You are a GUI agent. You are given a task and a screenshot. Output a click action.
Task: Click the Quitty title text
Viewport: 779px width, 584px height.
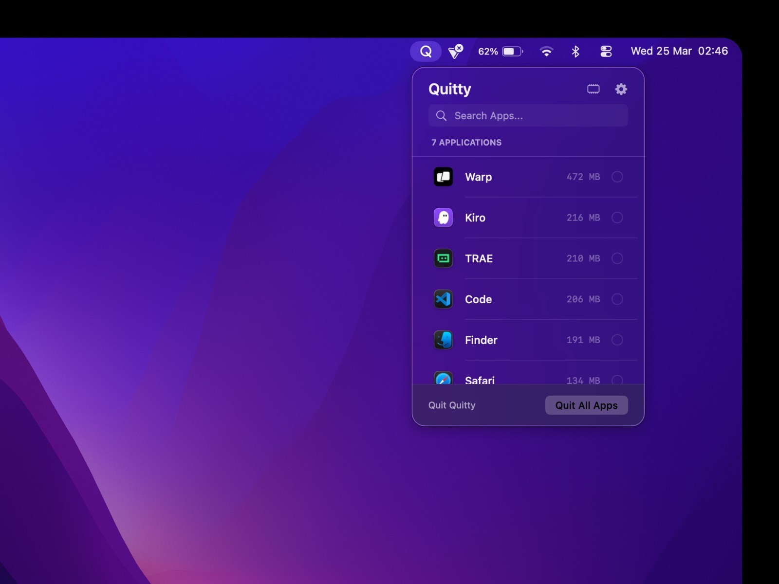point(450,89)
